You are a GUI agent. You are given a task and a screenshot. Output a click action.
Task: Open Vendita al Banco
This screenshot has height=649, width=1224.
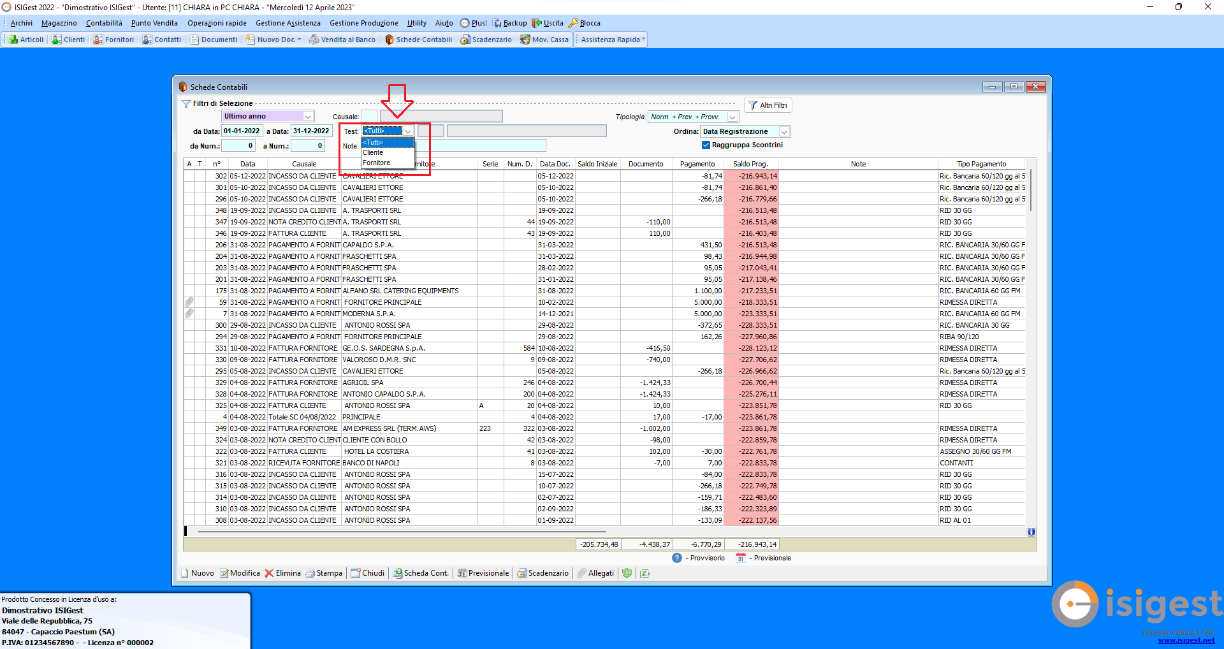342,40
